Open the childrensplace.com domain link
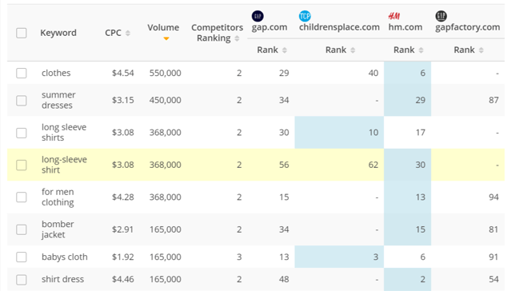511x291 pixels. point(339,27)
